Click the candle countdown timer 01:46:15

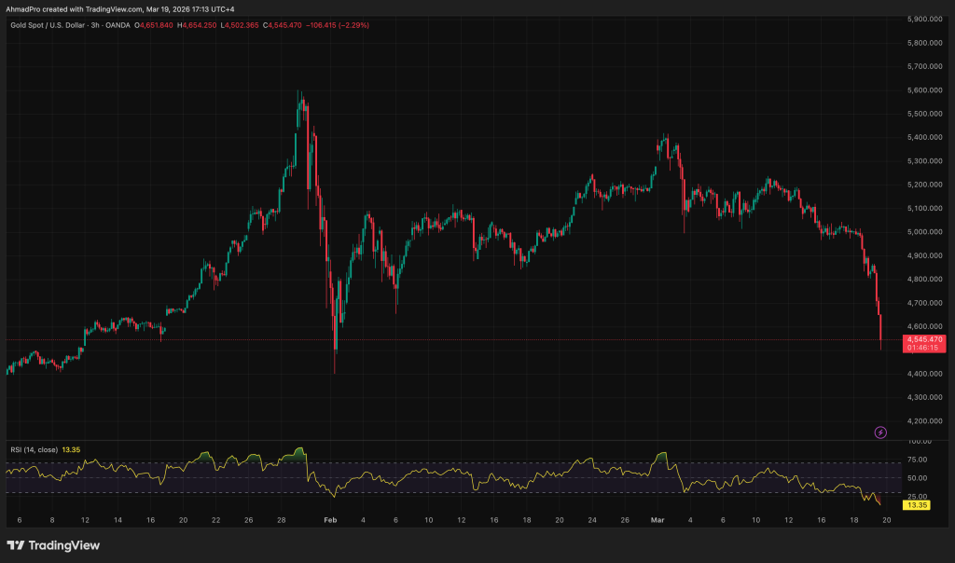click(x=925, y=348)
